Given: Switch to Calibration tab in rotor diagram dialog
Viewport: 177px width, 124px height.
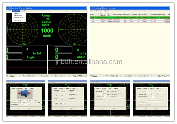Looking at the screenshot, I should pyautogui.click(x=32, y=88).
